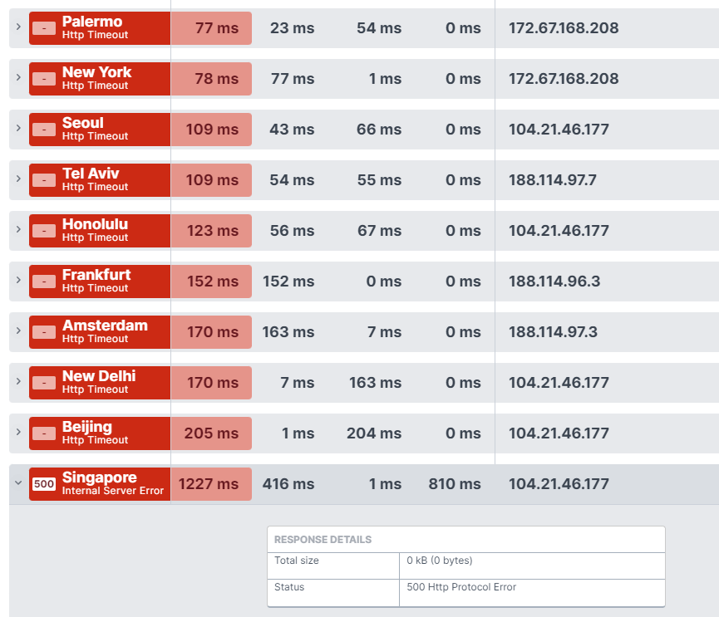Click the dash status icon for Honolulu
This screenshot has width=719, height=617.
tap(44, 231)
